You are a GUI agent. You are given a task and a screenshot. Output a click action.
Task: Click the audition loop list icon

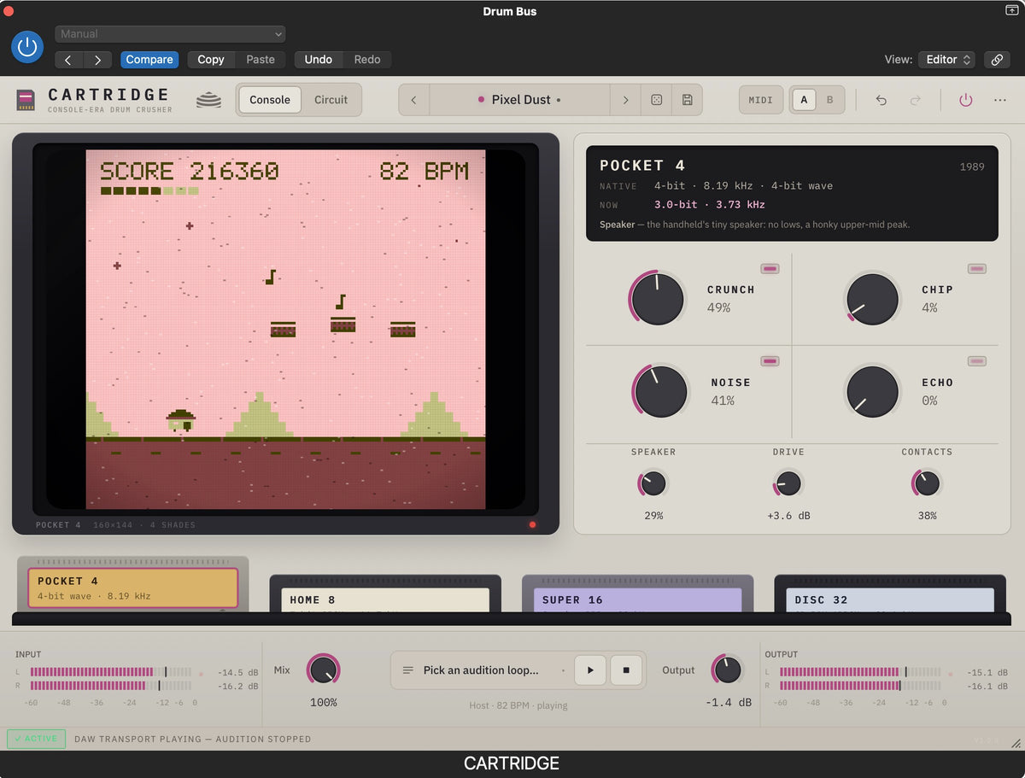point(408,670)
